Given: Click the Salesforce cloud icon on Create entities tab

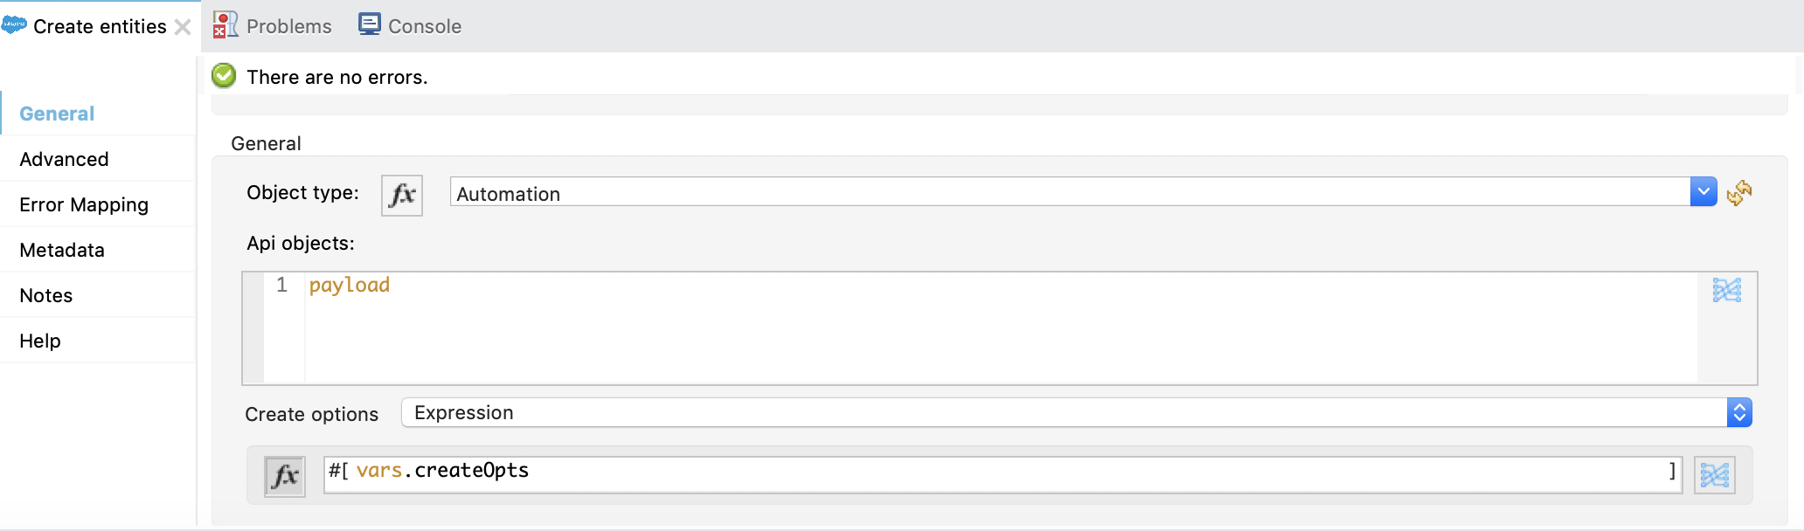Looking at the screenshot, I should [15, 25].
